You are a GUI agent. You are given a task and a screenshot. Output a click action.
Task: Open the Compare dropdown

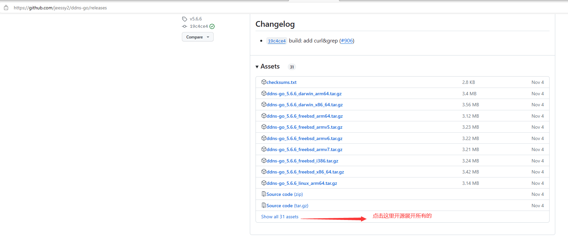coord(198,37)
